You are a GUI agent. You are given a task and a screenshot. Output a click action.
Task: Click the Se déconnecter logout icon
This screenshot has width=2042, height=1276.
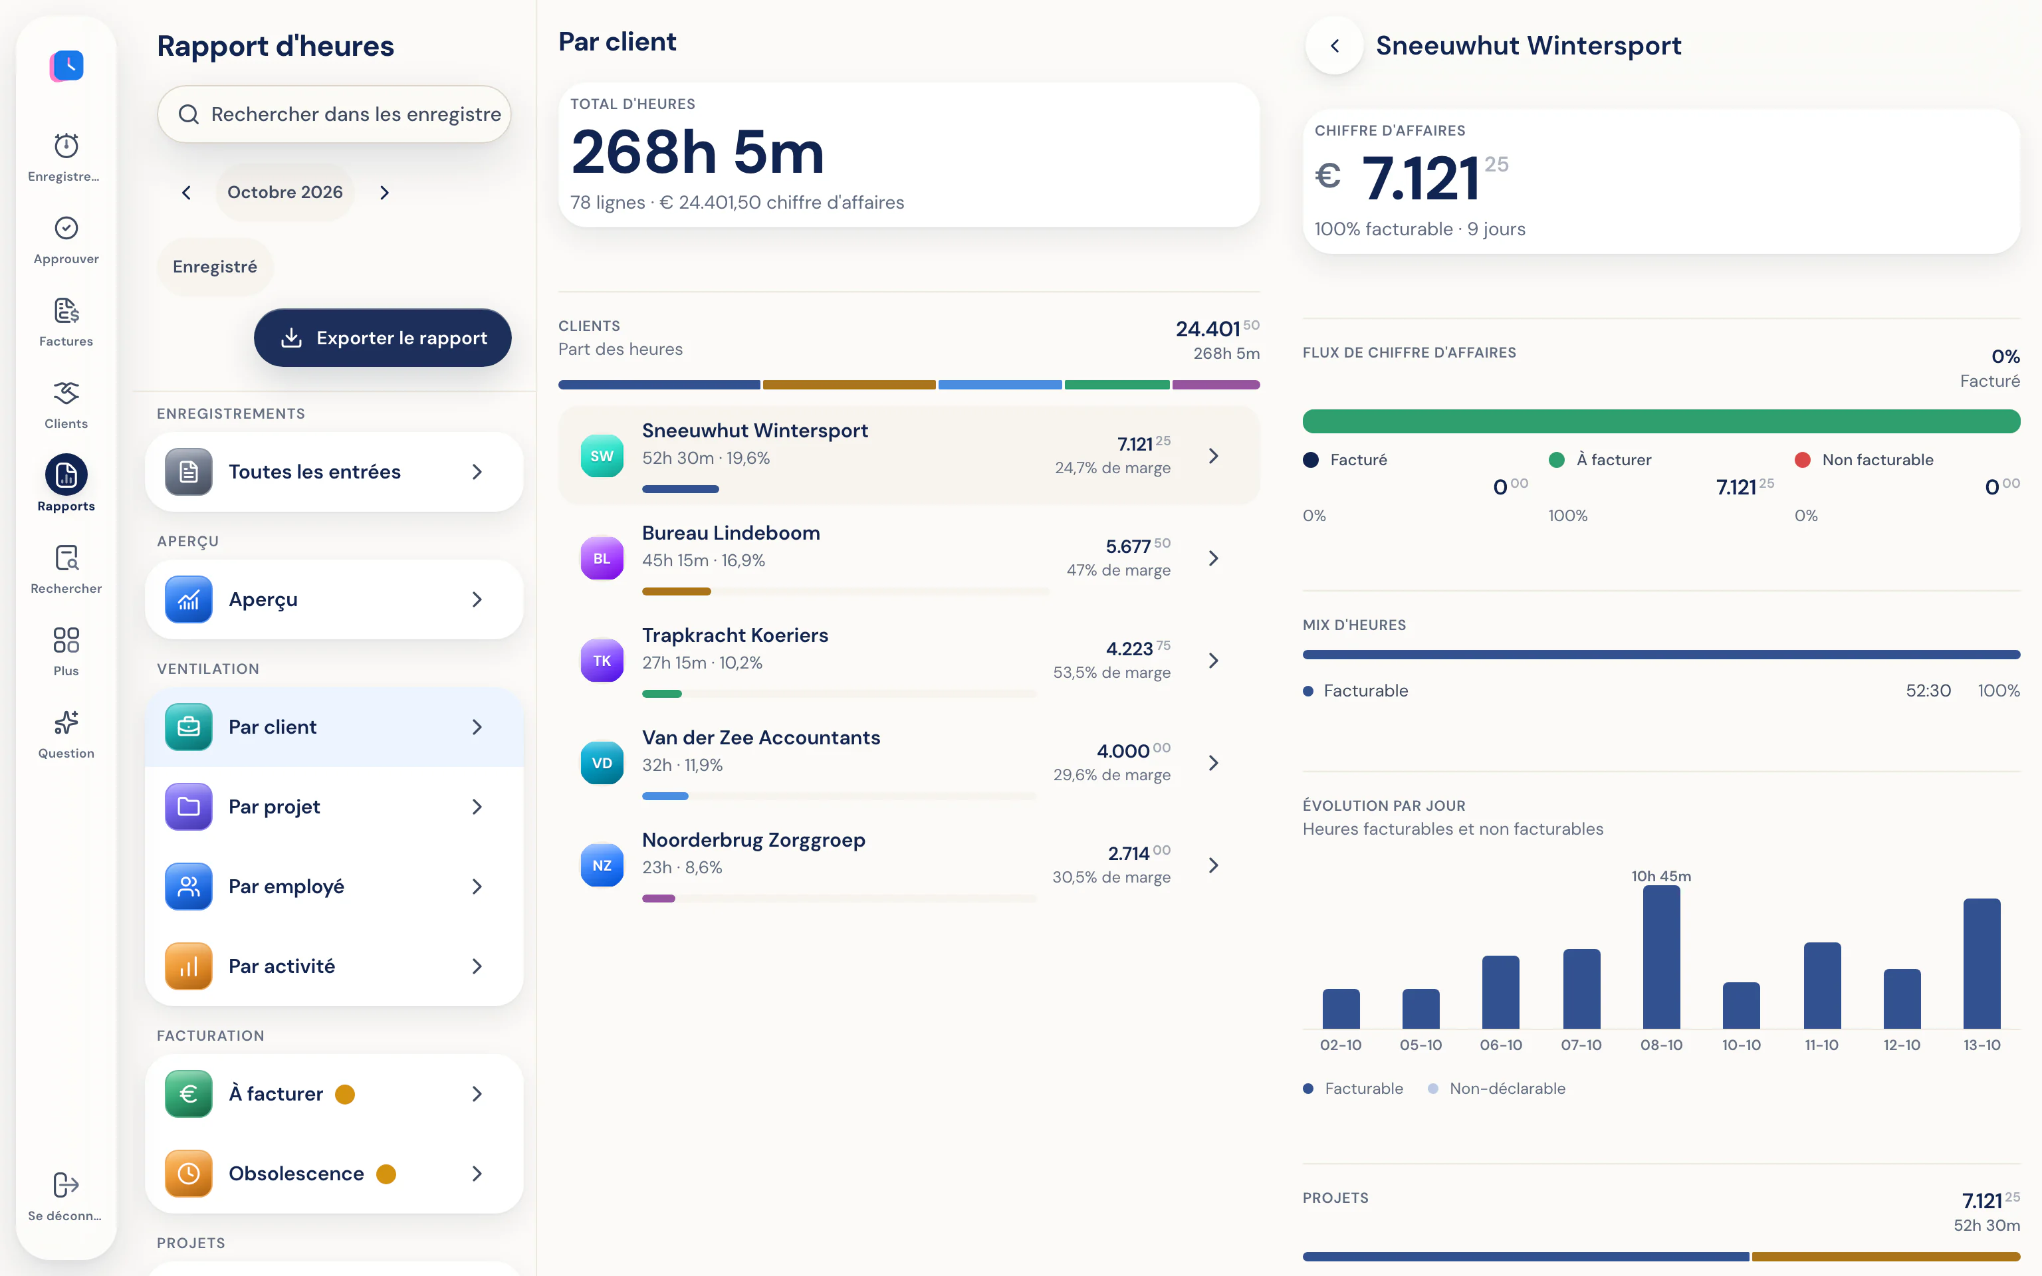(66, 1185)
